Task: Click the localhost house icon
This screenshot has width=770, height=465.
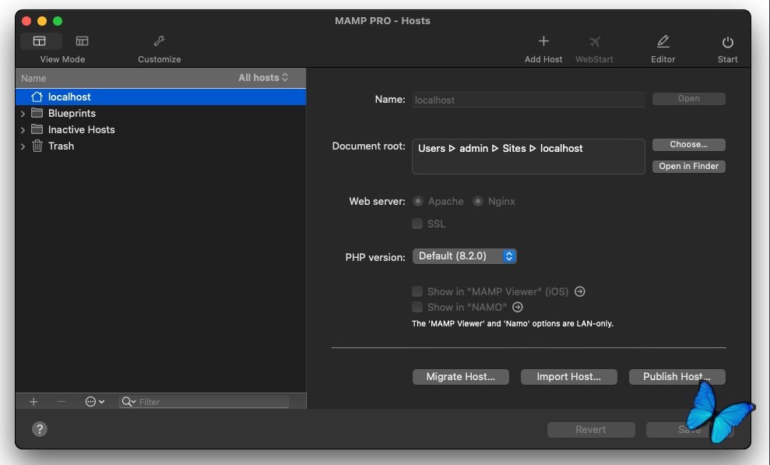Action: (x=37, y=97)
